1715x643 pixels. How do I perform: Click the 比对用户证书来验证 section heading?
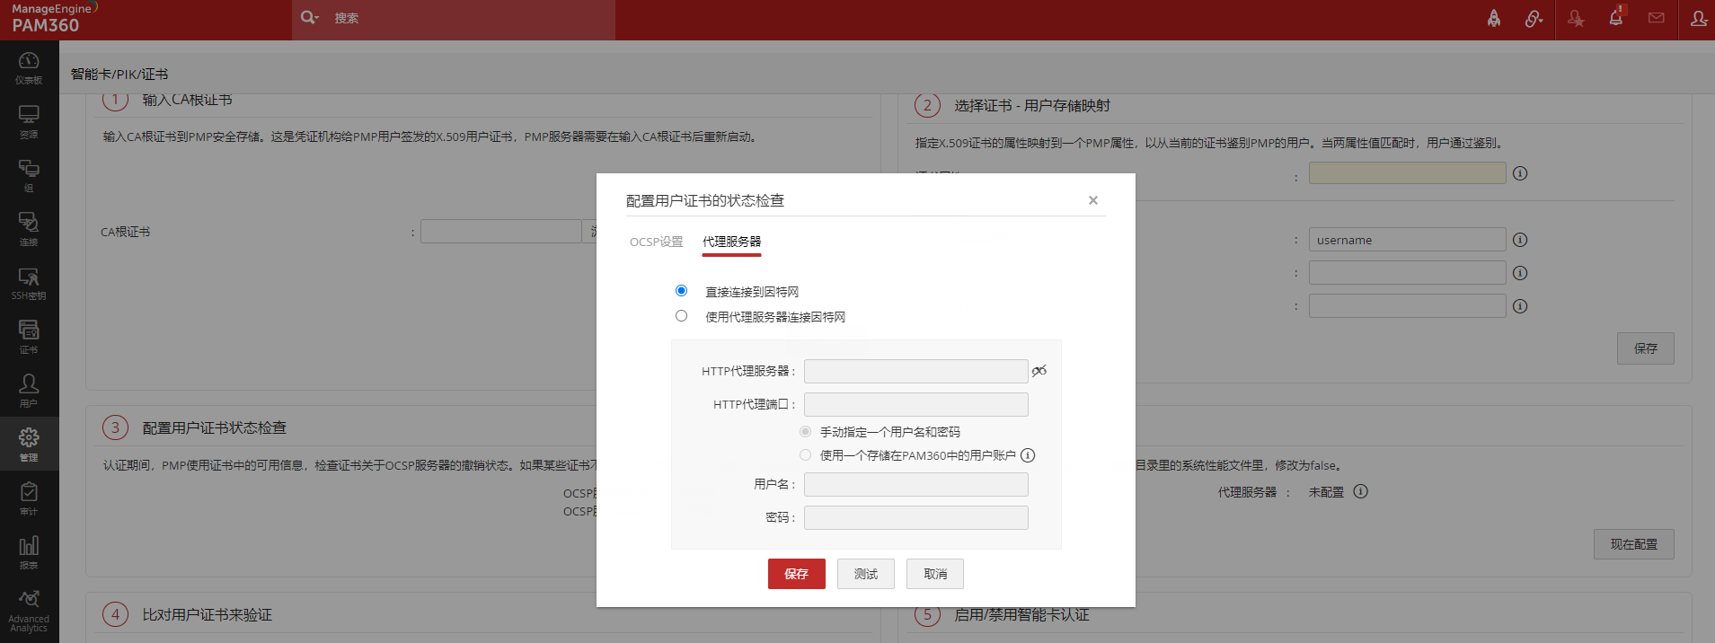point(208,615)
